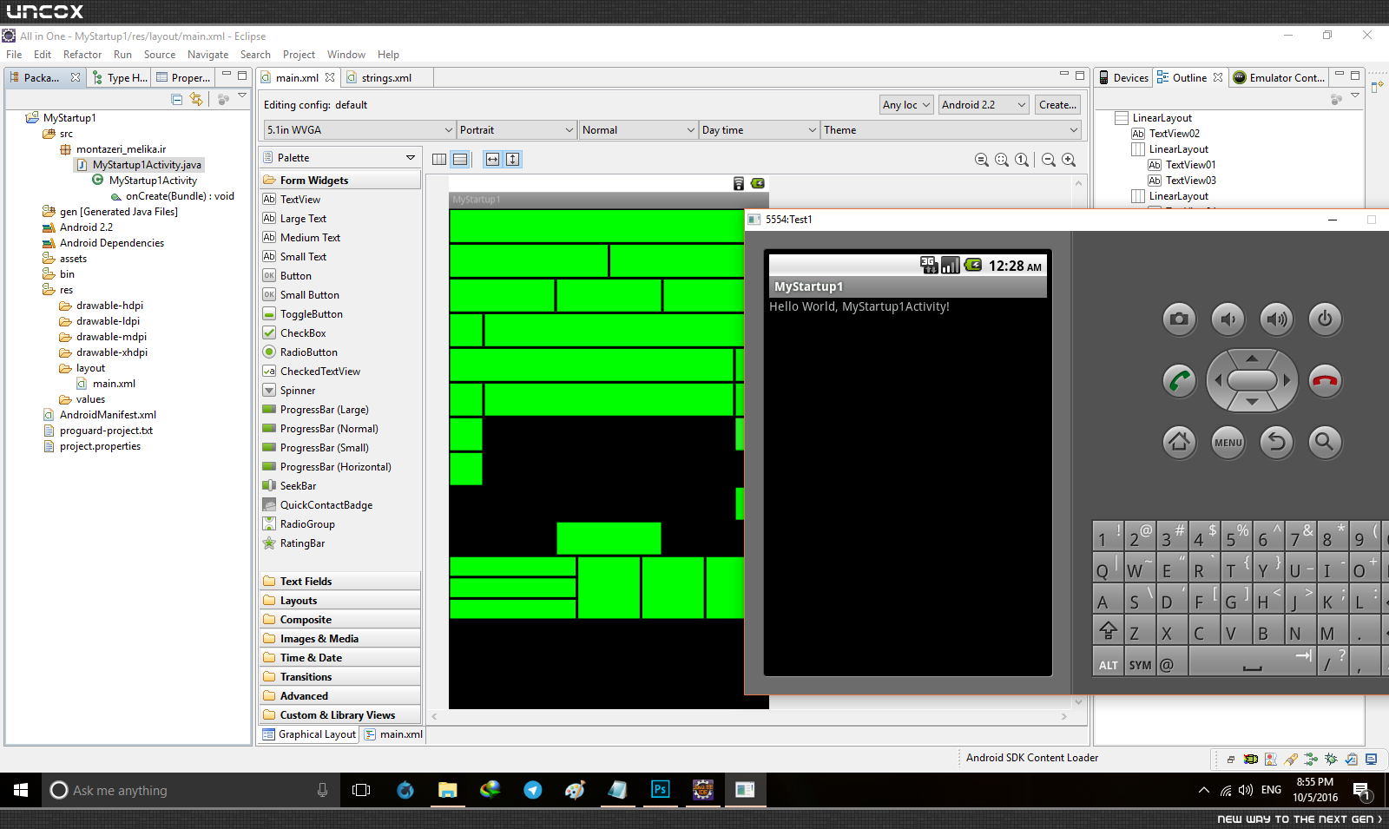Switch to the Emulator Control tab
Viewport: 1389px width, 829px height.
pos(1280,78)
